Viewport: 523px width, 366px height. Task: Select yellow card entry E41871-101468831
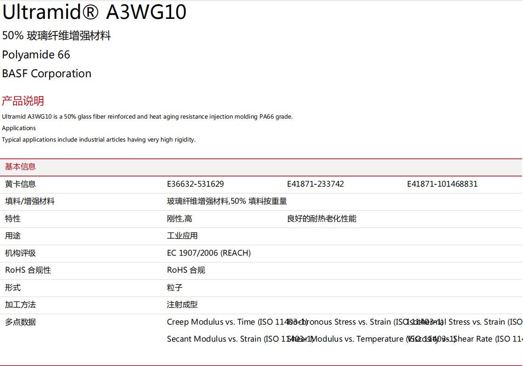[x=442, y=184]
